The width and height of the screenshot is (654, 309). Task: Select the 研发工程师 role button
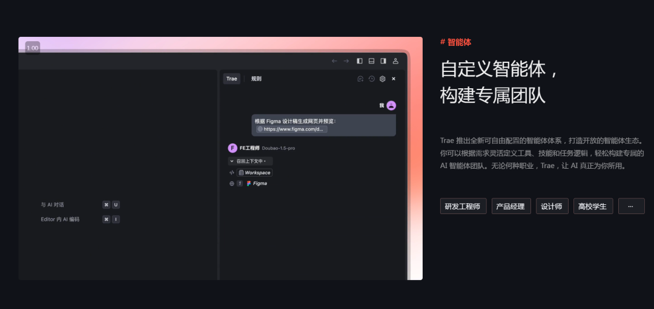pos(463,206)
